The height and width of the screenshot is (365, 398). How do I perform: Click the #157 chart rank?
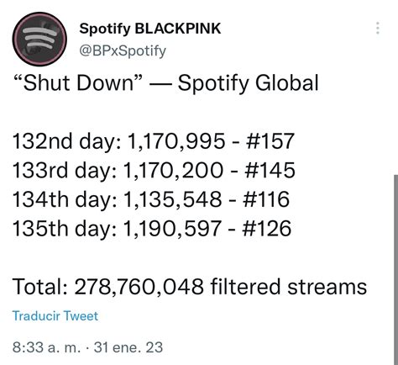(270, 140)
